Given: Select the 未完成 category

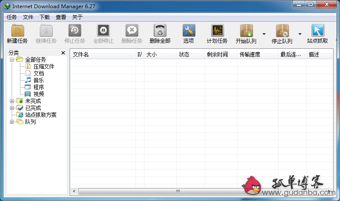Looking at the screenshot, I should coord(33,101).
